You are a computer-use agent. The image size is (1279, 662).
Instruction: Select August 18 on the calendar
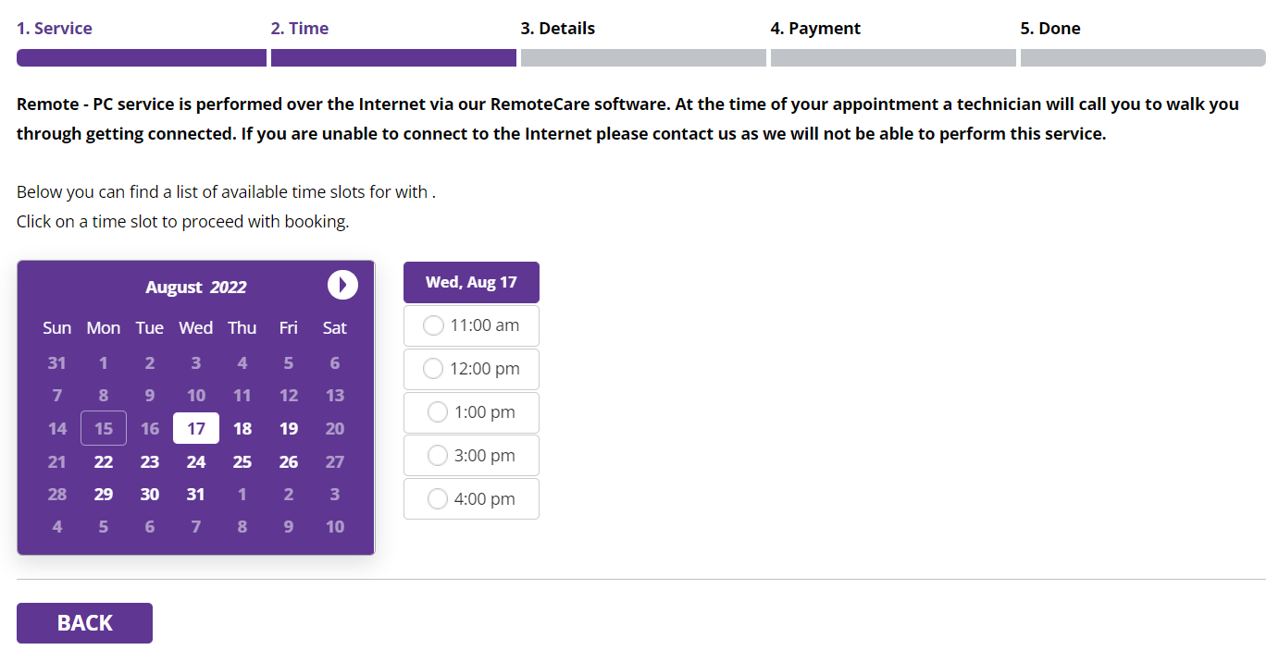coord(242,429)
